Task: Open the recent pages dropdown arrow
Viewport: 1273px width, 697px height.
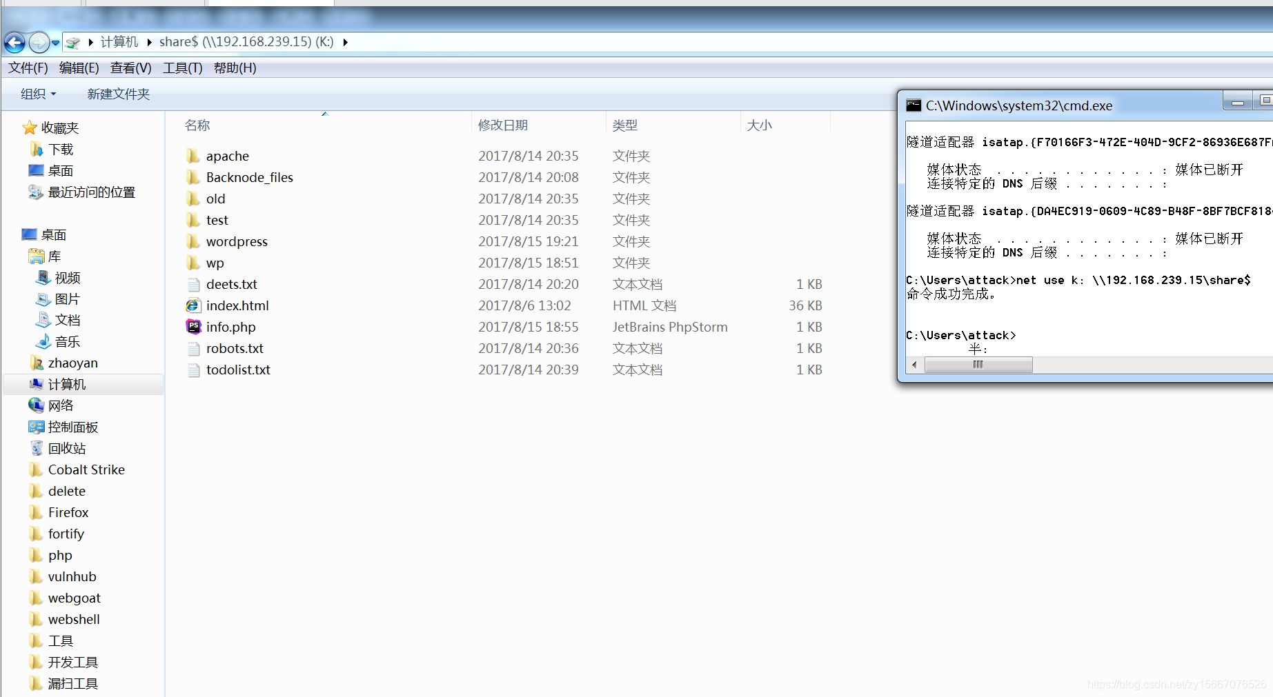Action: tap(56, 43)
